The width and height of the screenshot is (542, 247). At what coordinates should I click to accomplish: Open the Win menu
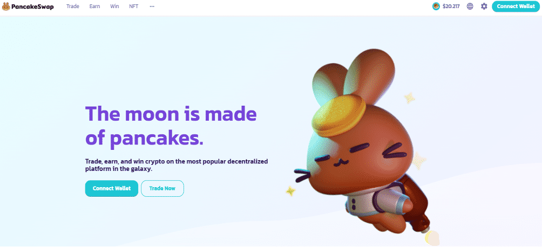point(114,6)
